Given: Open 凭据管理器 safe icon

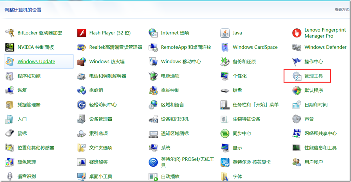Looking at the screenshot, I should [x=10, y=105].
